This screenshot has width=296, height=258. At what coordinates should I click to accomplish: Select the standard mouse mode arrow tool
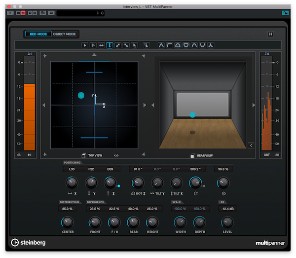tap(85, 45)
